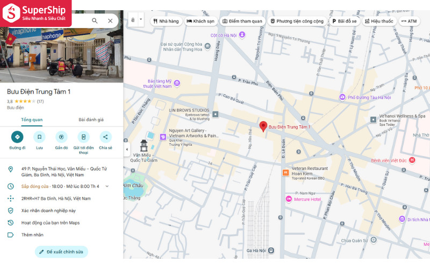Click the Văn Miếu temple icon
Screen dimensions: 430x269
click(144, 145)
